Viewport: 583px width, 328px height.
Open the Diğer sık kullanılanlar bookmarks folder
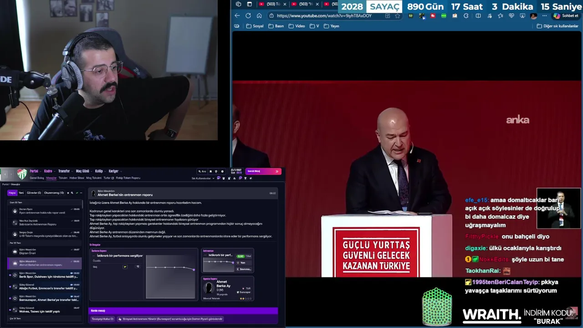[x=558, y=26]
